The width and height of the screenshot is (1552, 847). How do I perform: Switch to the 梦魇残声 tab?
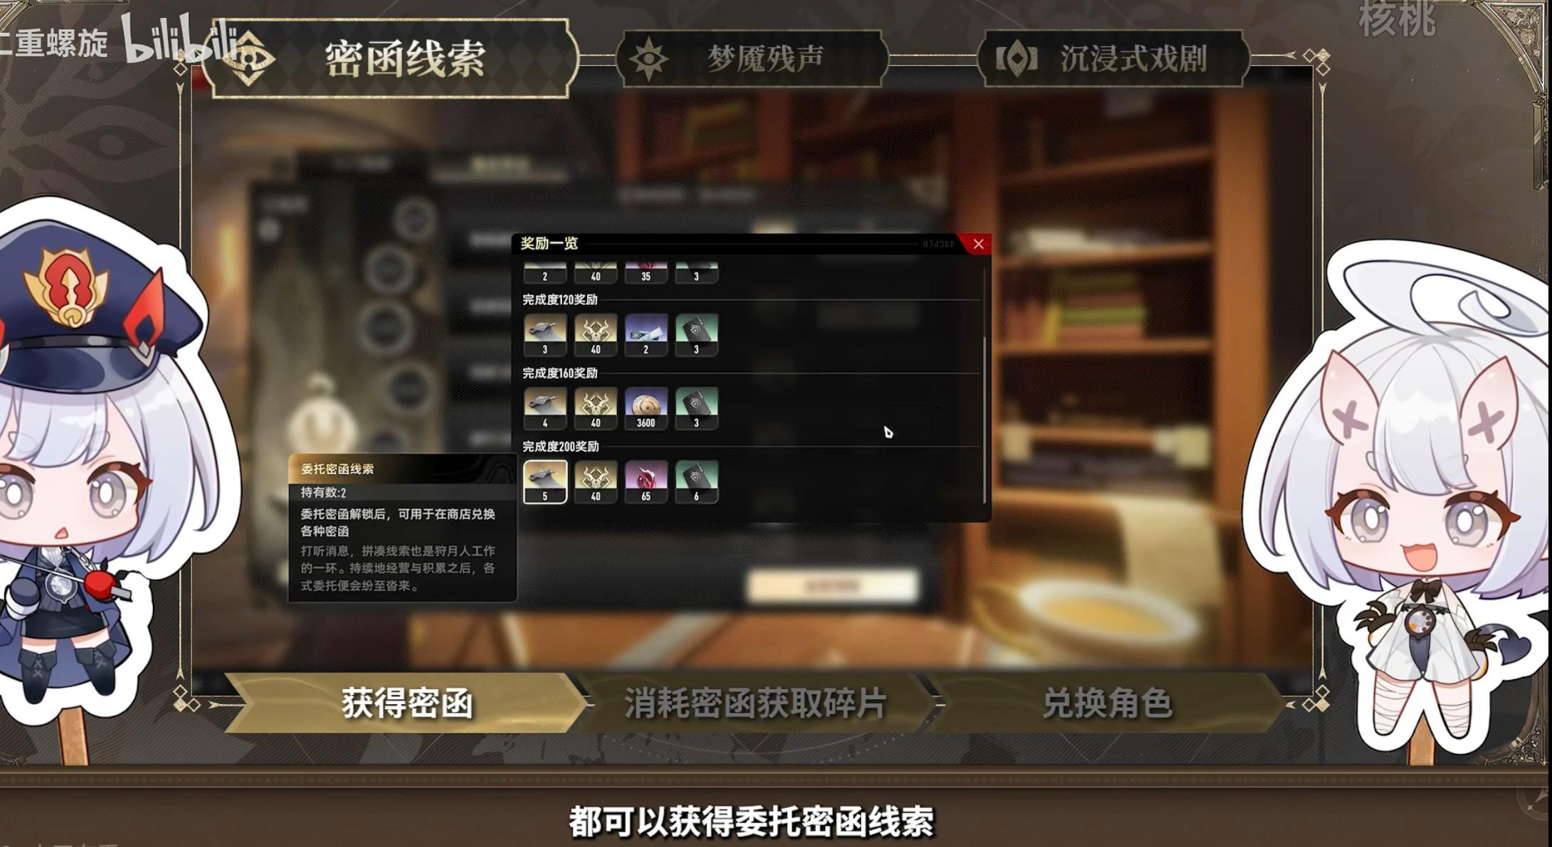pyautogui.click(x=751, y=59)
